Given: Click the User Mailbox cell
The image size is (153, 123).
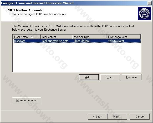Looking at the screenshot, I should click(x=82, y=41).
